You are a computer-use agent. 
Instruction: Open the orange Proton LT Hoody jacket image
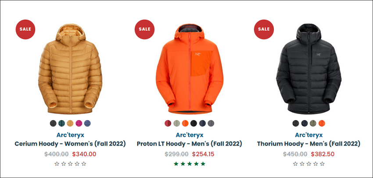190,69
